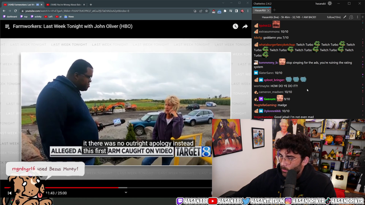Click username trojantuesday in chat
Viewport: 365px width, 205px height.
coord(263,117)
